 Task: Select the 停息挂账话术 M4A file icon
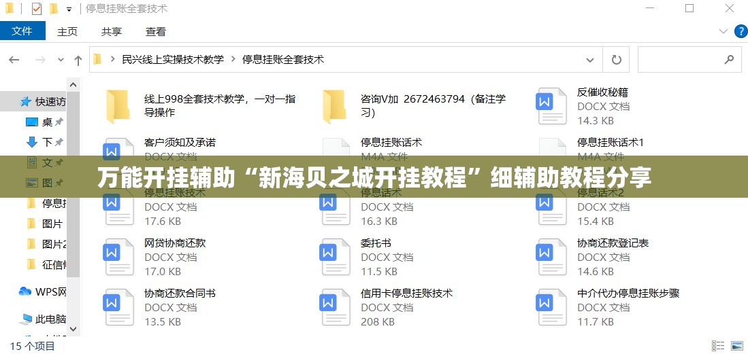[336, 148]
